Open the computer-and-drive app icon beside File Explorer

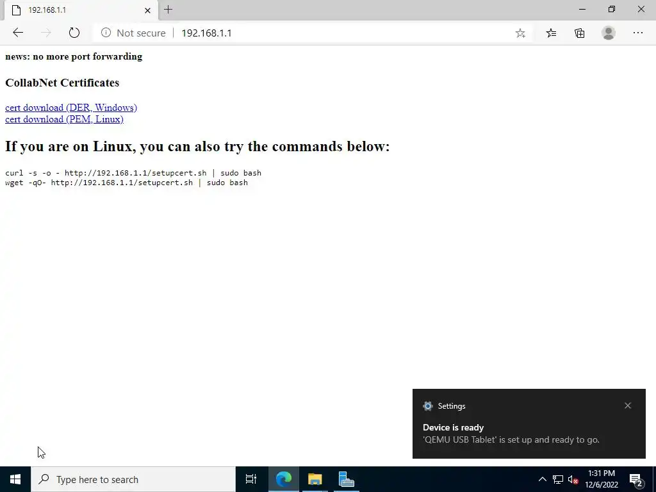347,479
